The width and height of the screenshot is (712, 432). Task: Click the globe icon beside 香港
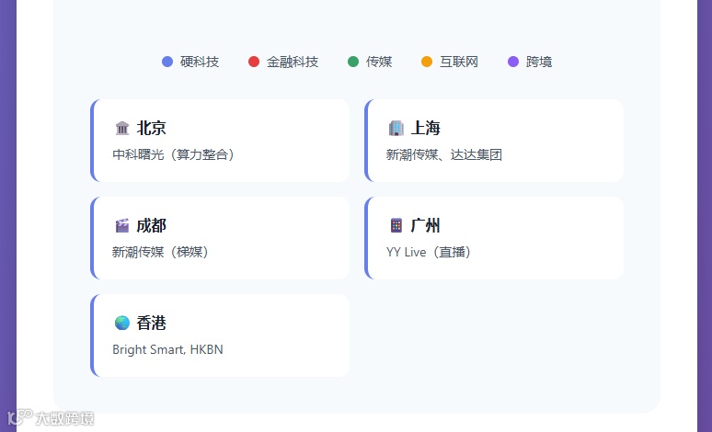(122, 324)
